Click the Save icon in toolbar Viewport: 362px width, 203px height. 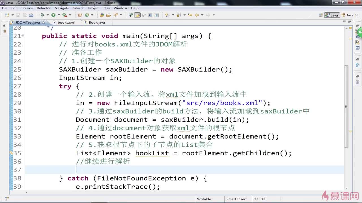[18, 15]
